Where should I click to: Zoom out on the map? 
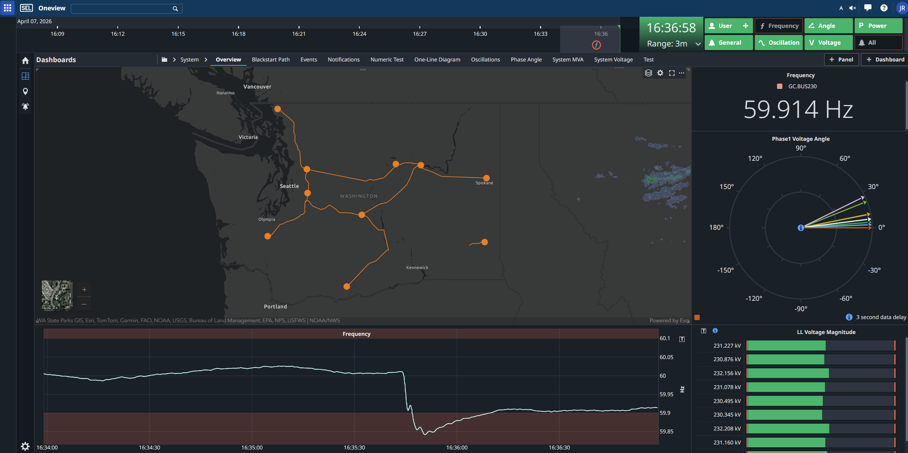click(x=84, y=304)
